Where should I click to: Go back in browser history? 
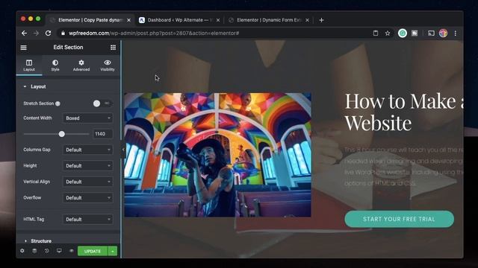click(24, 33)
